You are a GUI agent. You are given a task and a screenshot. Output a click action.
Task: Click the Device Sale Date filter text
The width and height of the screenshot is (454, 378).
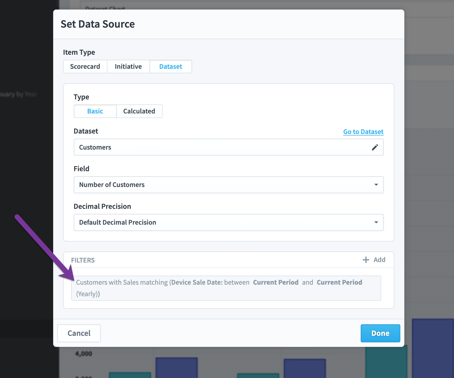point(197,282)
